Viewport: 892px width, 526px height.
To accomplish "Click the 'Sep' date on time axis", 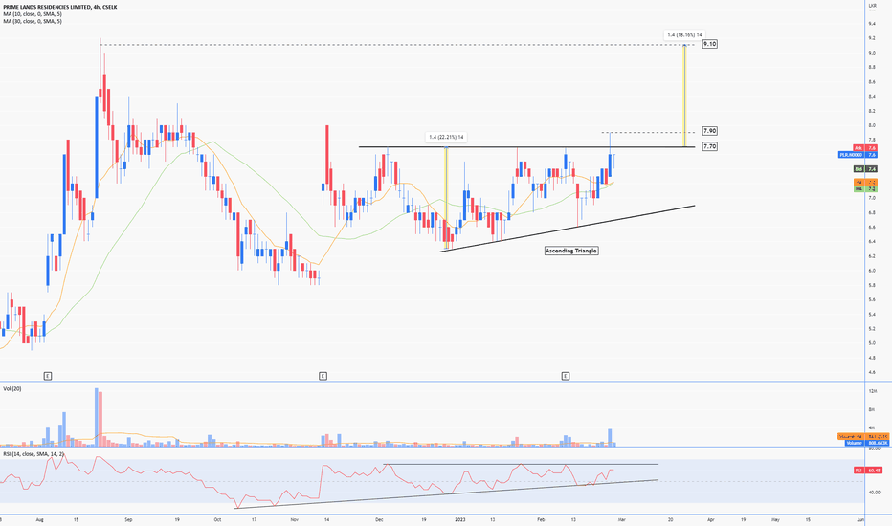I will [x=128, y=519].
